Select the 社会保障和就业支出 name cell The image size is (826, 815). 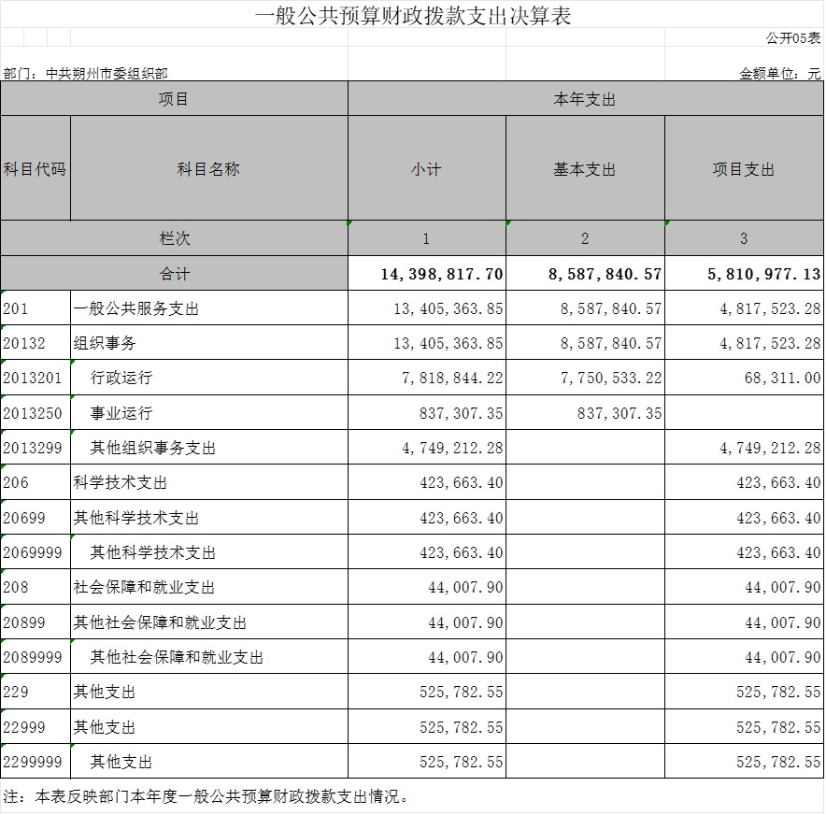coord(208,587)
